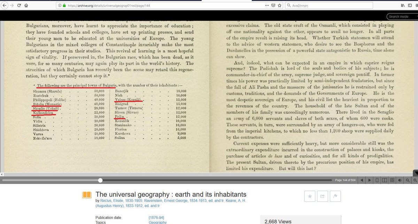
Task: Flip to the next page with right arrow
Action: tap(369, 180)
